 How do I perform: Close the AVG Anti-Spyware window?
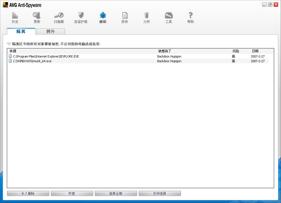point(276,5)
